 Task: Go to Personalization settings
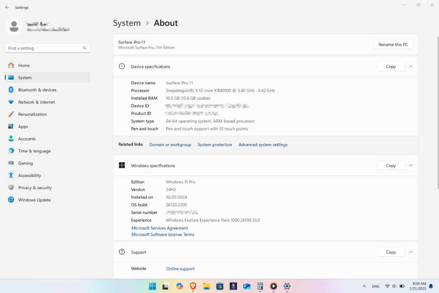tap(32, 114)
